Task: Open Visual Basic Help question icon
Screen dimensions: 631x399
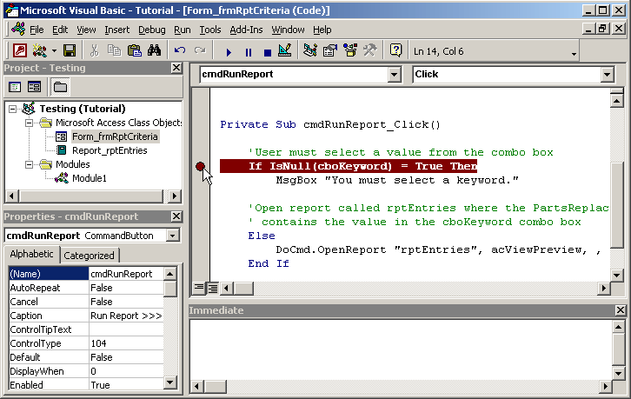Action: [395, 50]
